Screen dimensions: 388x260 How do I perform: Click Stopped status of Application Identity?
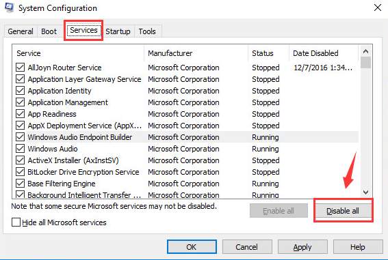(266, 91)
